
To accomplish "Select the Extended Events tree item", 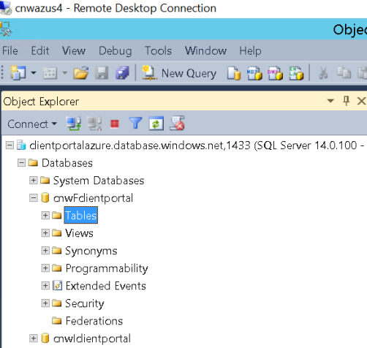I will pos(106,286).
